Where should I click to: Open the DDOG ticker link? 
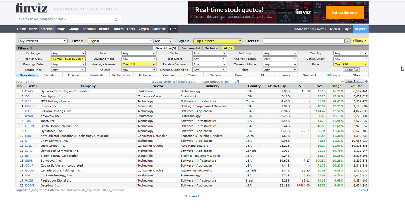click(29, 185)
